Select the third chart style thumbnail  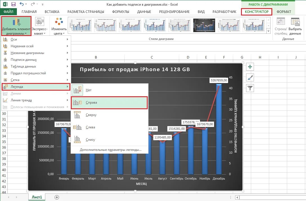(x=130, y=25)
